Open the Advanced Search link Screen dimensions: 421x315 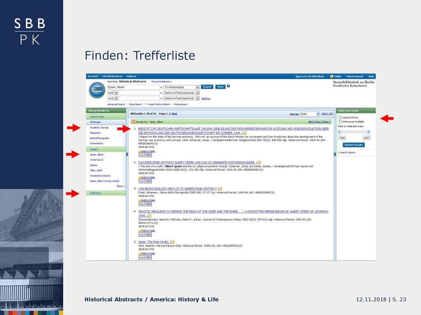116,105
